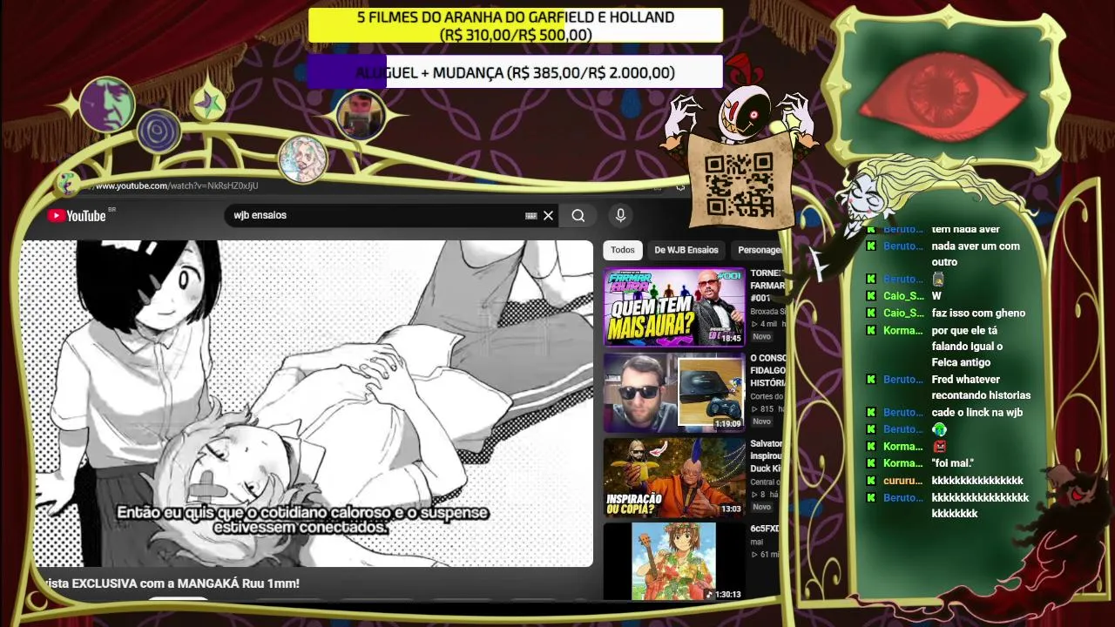1115x627 pixels.
Task: Click the FIDALGO video title
Action: pyautogui.click(x=767, y=370)
